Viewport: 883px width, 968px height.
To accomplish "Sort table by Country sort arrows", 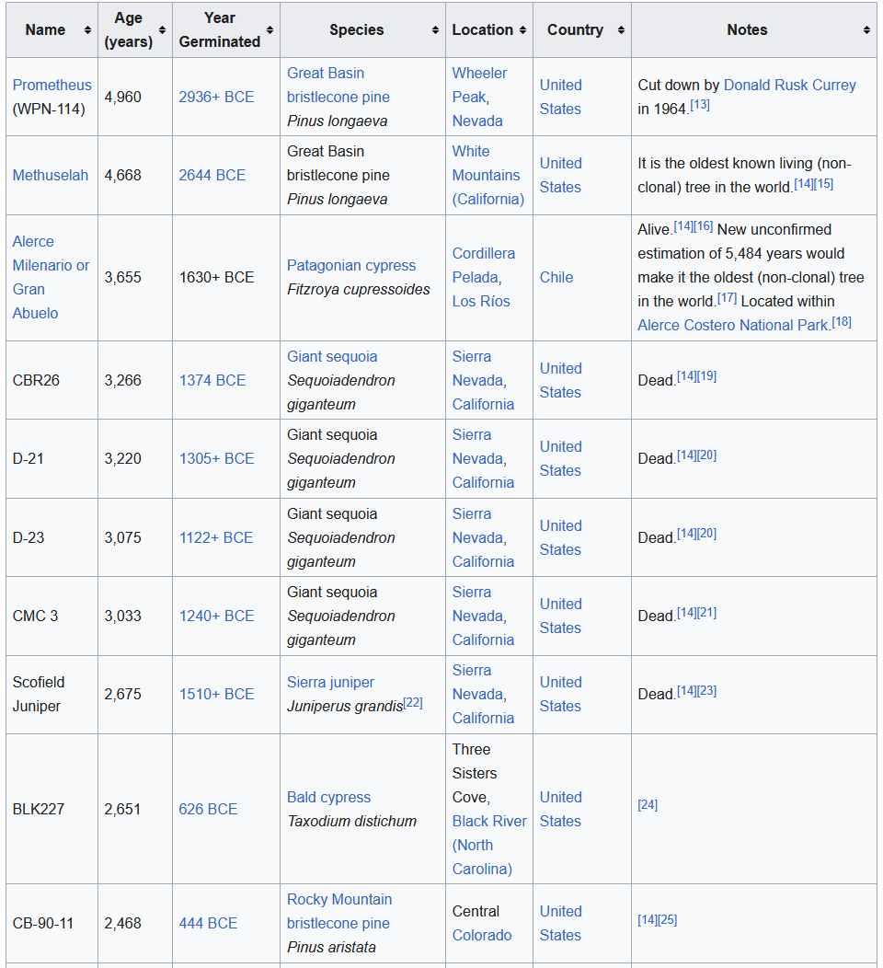I will pos(621,30).
